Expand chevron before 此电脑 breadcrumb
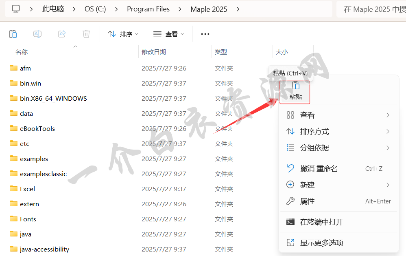Image resolution: width=406 pixels, height=256 pixels. pos(31,9)
